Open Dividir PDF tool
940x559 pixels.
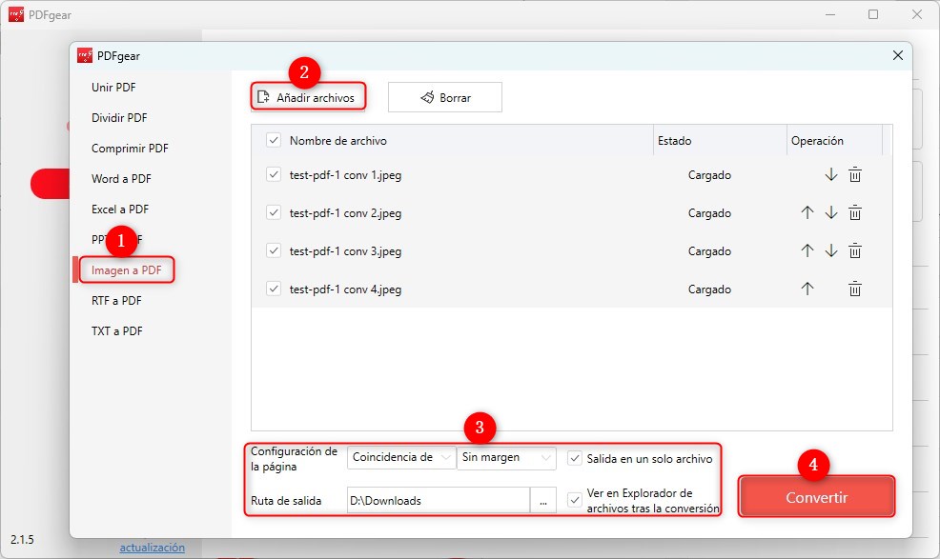[x=119, y=117]
